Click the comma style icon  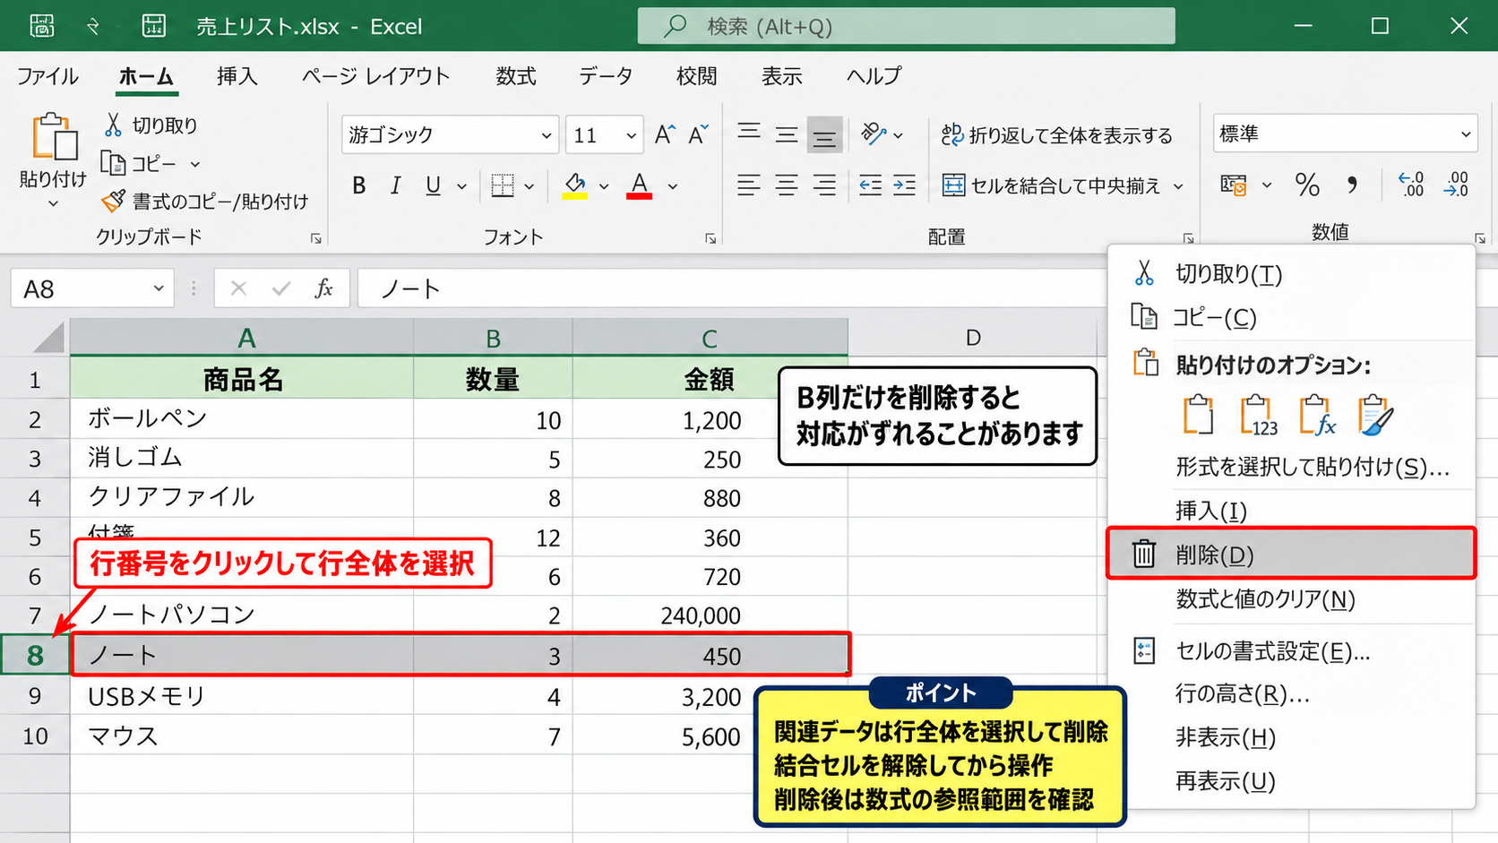1352,185
